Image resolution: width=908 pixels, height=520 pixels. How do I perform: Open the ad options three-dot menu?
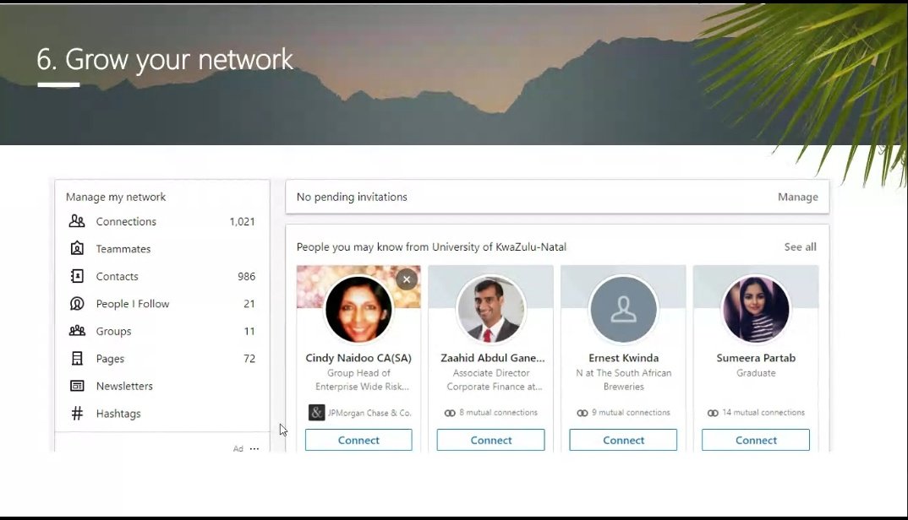click(x=254, y=448)
